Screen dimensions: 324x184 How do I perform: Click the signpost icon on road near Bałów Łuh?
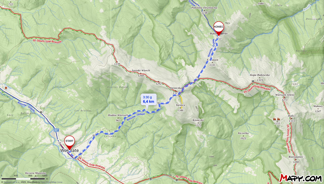(x=41, y=112)
